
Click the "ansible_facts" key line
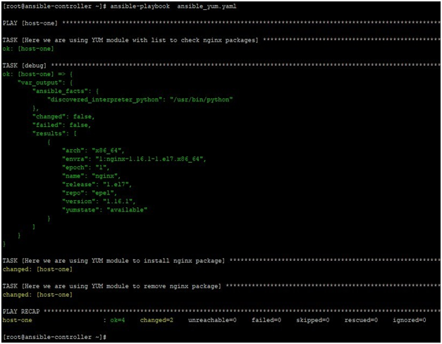[66, 91]
